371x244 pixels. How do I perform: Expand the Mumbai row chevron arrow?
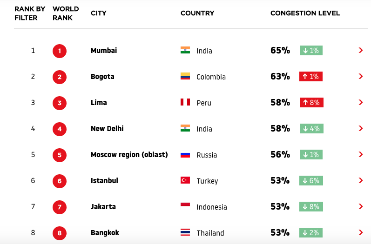pyautogui.click(x=361, y=50)
